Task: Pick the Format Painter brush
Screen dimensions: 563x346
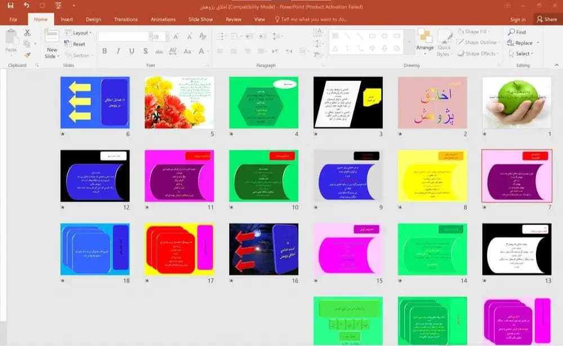Action: pyautogui.click(x=27, y=55)
